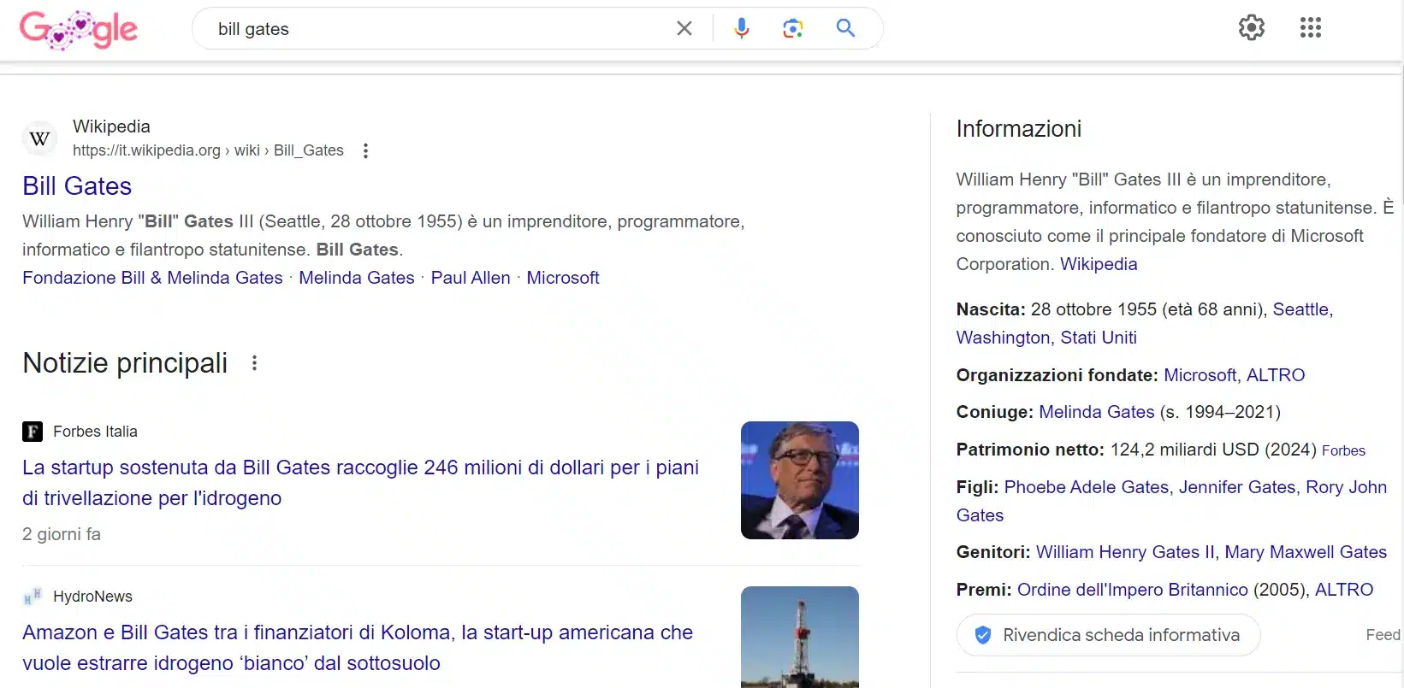Open more options for Wikipedia result

point(365,150)
